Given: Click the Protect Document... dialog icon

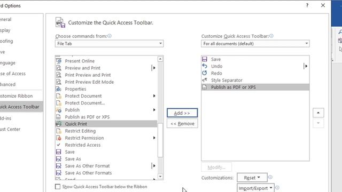Looking at the screenshot, I should click(59, 103).
